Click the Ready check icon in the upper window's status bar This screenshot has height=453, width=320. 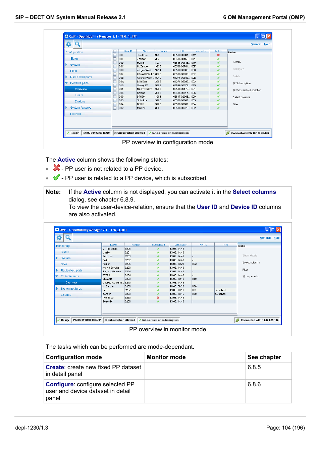coord(68,133)
